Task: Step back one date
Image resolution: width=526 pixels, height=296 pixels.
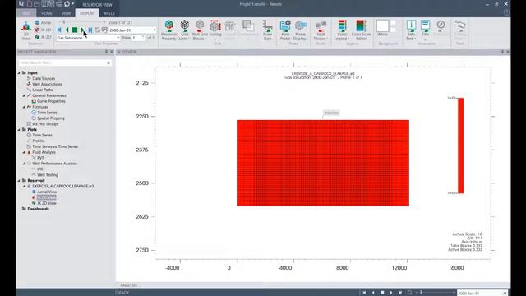Action: (x=67, y=30)
